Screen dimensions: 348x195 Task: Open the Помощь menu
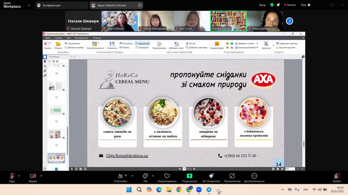click(97, 38)
